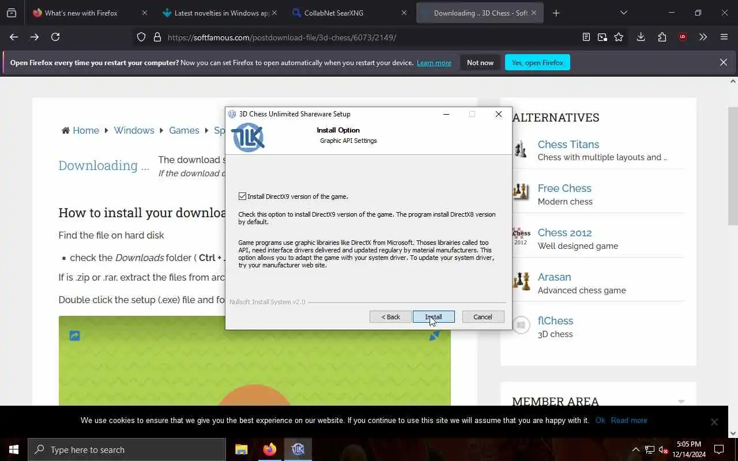Click Not now in Firefox notification
738x461 pixels.
pyautogui.click(x=480, y=63)
